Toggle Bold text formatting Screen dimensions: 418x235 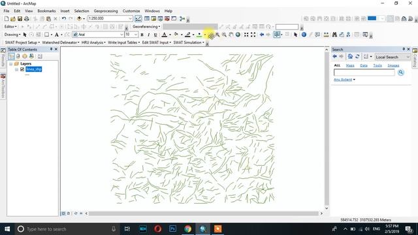click(142, 35)
